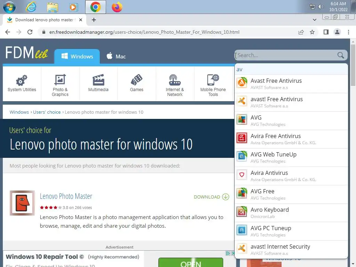The width and height of the screenshot is (356, 267).
Task: Click the star rating 3.8 on 266 votes
Action: click(66, 208)
